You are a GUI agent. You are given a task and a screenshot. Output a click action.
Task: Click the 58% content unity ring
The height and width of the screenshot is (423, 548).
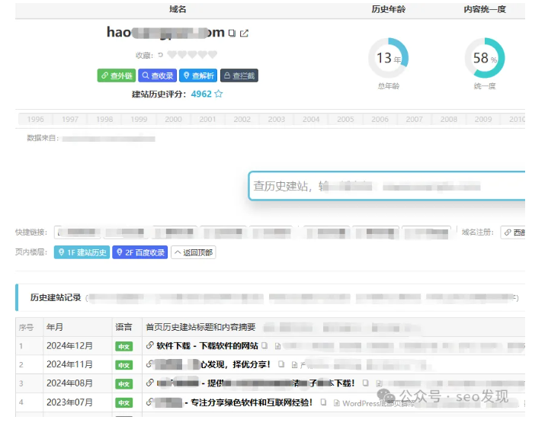(485, 58)
